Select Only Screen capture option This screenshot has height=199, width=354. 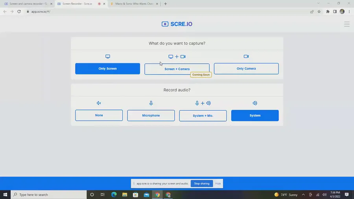(107, 68)
